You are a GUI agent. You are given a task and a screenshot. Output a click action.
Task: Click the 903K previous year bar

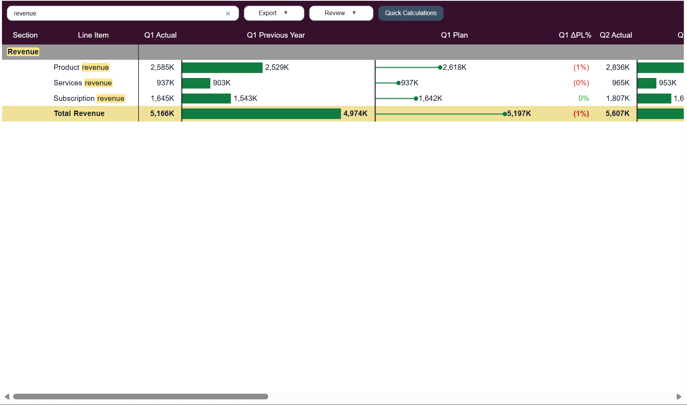pyautogui.click(x=196, y=83)
